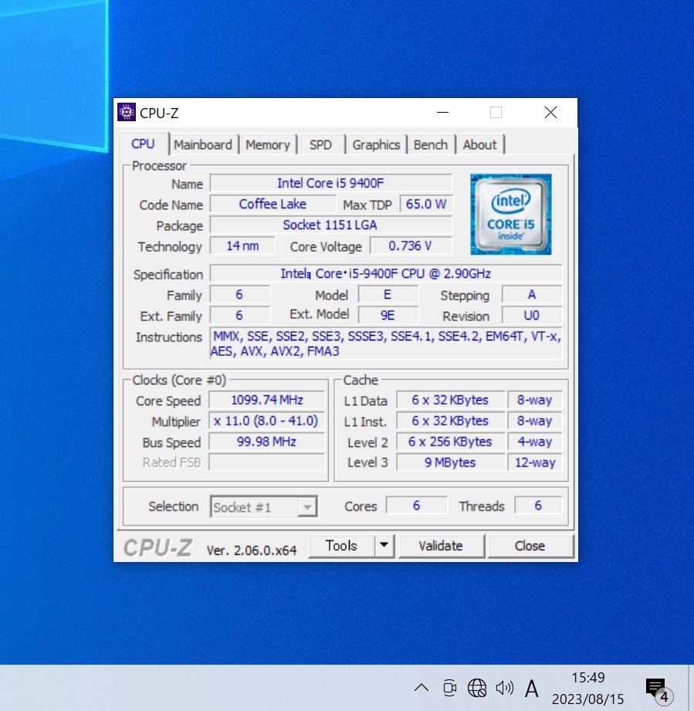Show hidden tray icons chevron
The width and height of the screenshot is (694, 711).
click(421, 688)
